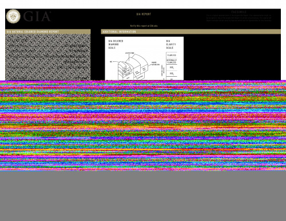Screen dimensions: 286x221
Task: Click the VVS1 clarity scale box
Action: (172, 68)
